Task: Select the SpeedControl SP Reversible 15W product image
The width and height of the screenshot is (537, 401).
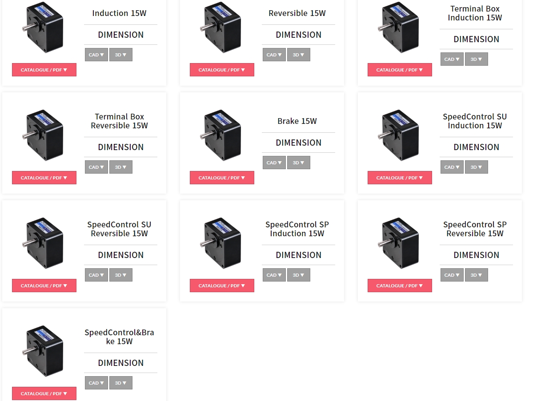Action: tap(400, 243)
